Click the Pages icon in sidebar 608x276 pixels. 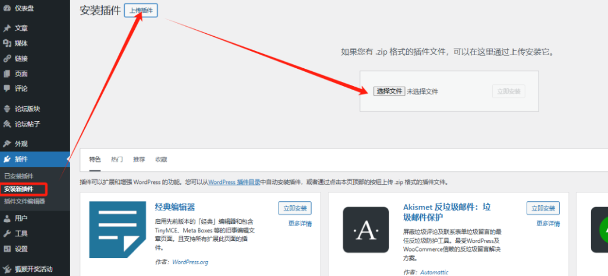pyautogui.click(x=7, y=74)
